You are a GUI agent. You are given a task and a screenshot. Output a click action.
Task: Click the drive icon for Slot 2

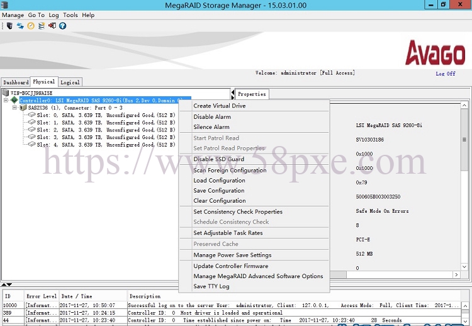pyautogui.click(x=31, y=130)
